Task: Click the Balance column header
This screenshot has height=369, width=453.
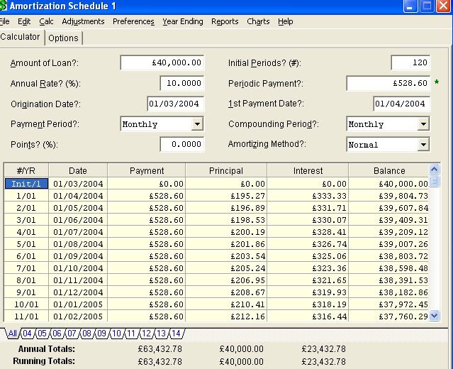Action: (x=389, y=170)
